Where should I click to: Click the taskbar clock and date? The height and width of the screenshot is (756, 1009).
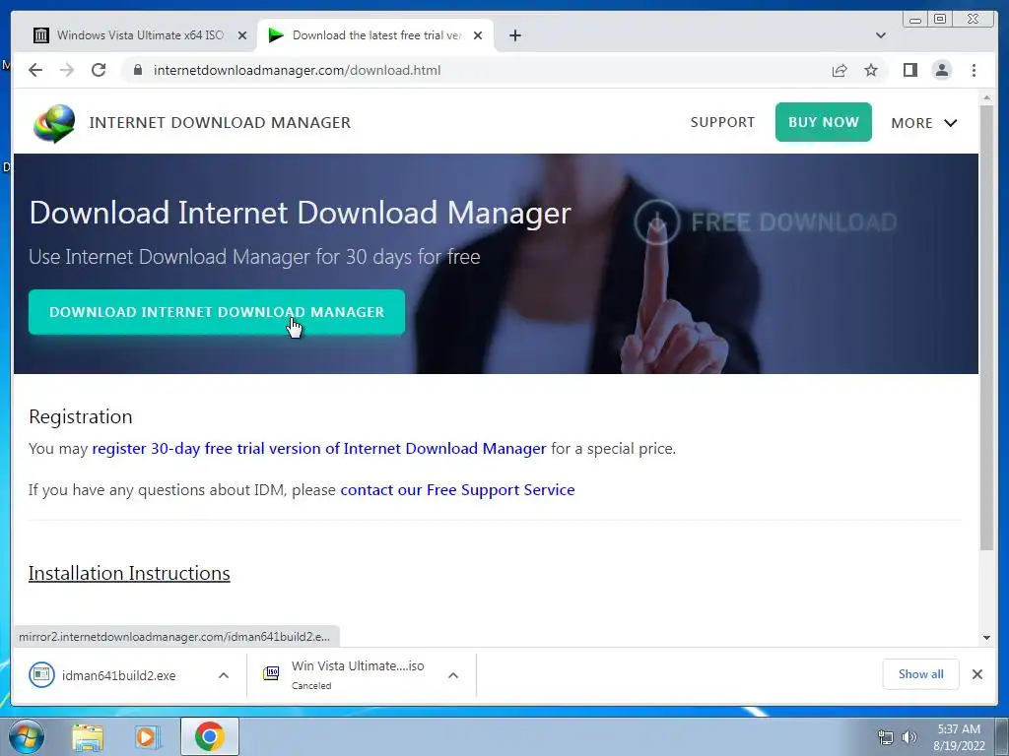[959, 737]
